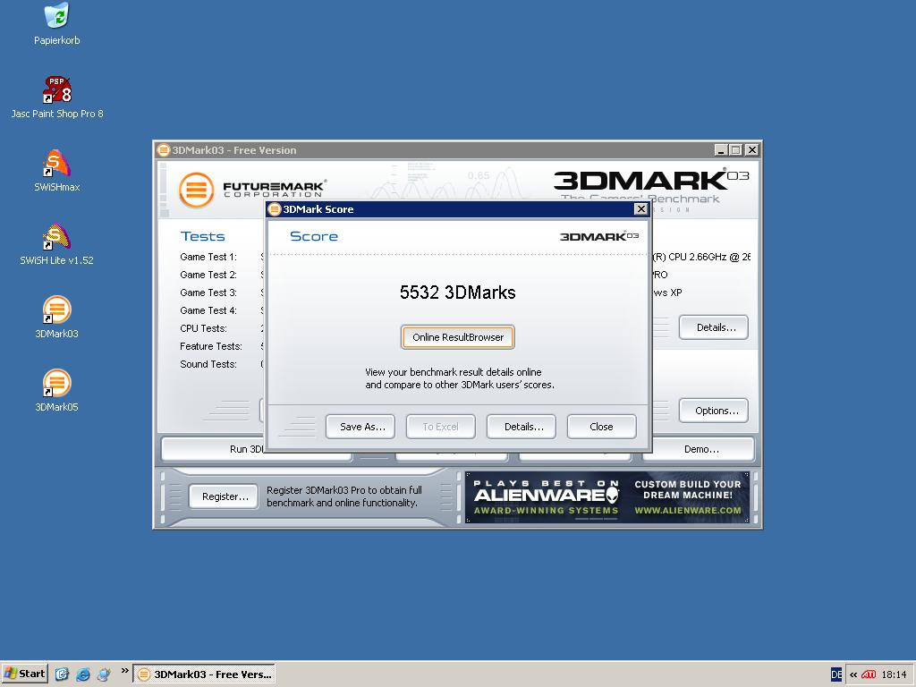Click the "Feature Tests:" label

coord(211,346)
